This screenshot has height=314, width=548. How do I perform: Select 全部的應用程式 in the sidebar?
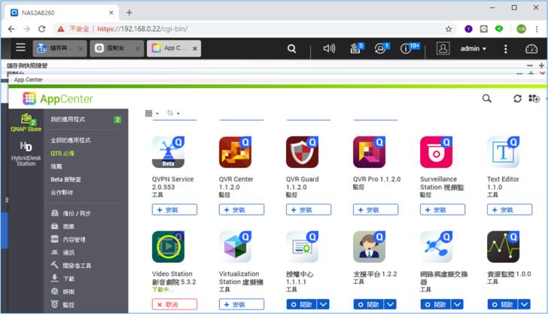click(x=71, y=140)
